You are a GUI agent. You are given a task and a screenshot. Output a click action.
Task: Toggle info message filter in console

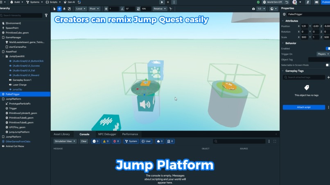pyautogui.click(x=95, y=142)
